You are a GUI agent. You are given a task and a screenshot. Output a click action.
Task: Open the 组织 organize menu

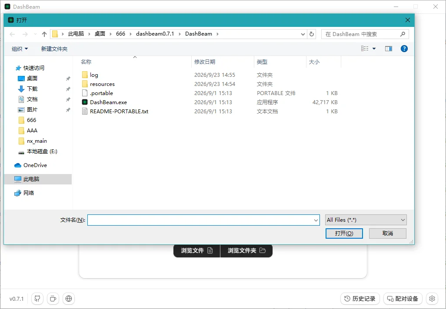point(20,49)
